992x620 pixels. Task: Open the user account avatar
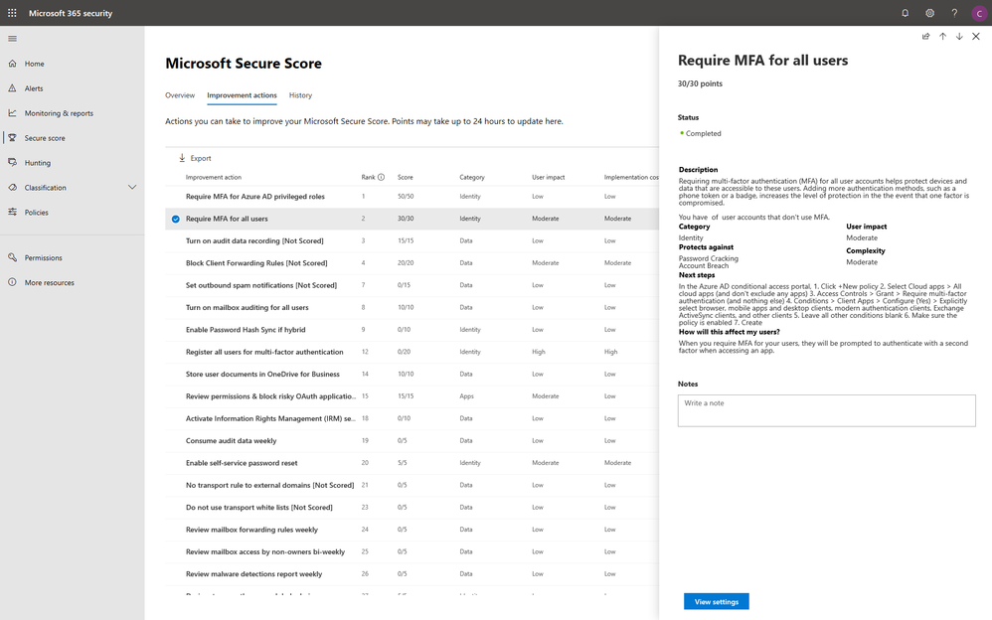pos(979,13)
